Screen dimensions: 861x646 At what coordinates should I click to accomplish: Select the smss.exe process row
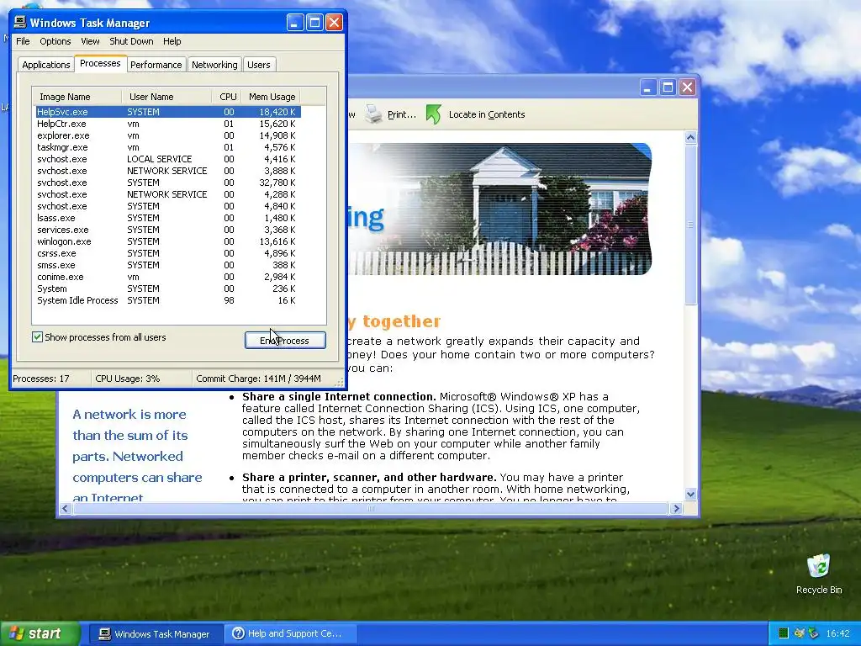click(x=168, y=265)
